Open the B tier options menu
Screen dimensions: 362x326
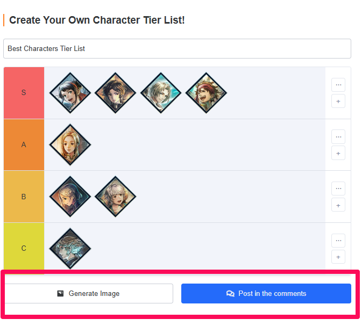(338, 189)
